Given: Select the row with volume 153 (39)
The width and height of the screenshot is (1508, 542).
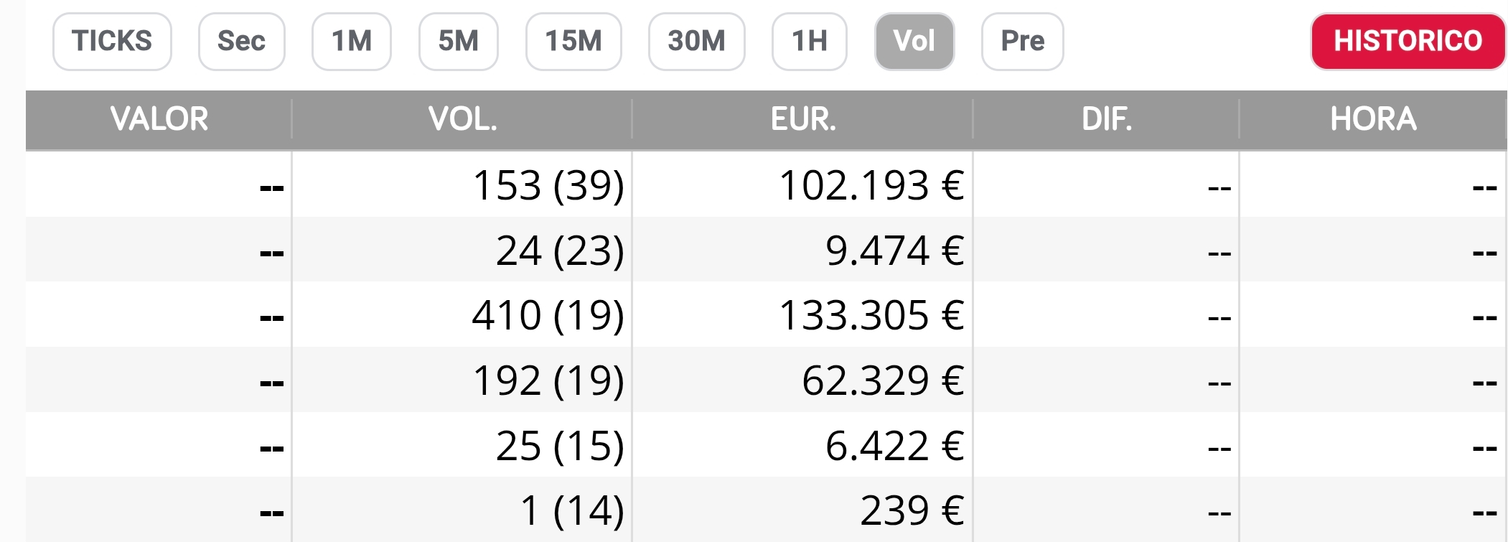Looking at the screenshot, I should tap(548, 185).
